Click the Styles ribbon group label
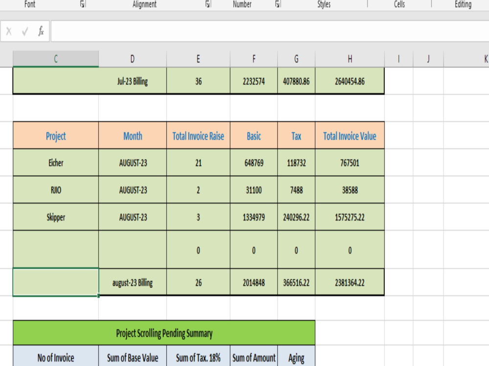The height and width of the screenshot is (366, 489). point(324,4)
